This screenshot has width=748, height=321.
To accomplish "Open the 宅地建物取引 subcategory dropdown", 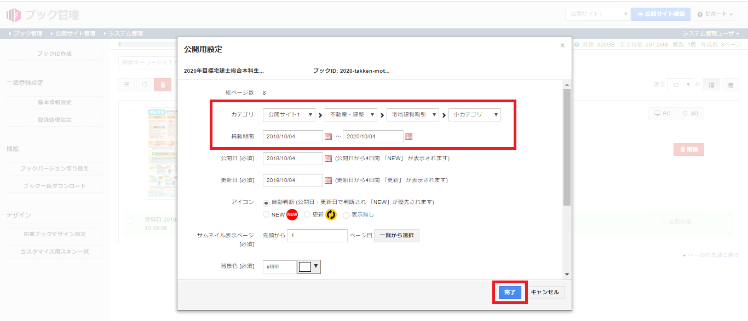I will (x=413, y=115).
